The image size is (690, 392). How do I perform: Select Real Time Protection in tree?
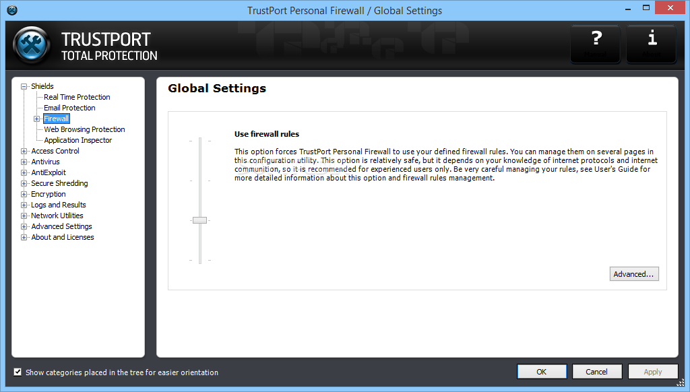(77, 97)
